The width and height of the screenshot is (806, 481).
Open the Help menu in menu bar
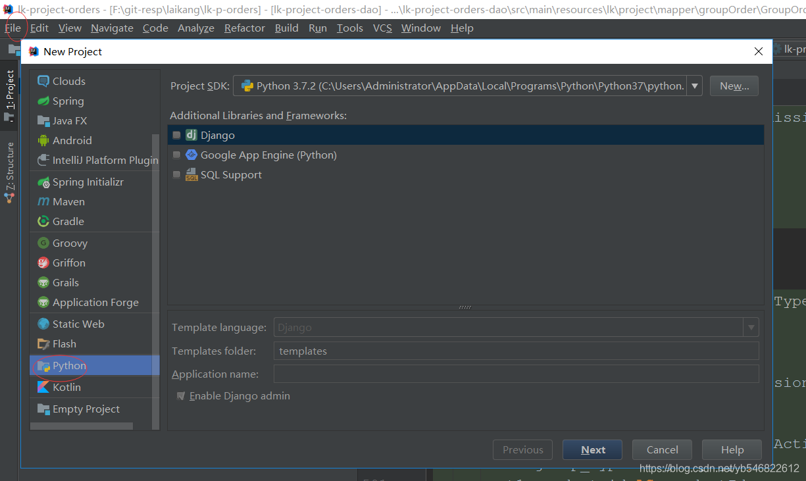point(462,28)
